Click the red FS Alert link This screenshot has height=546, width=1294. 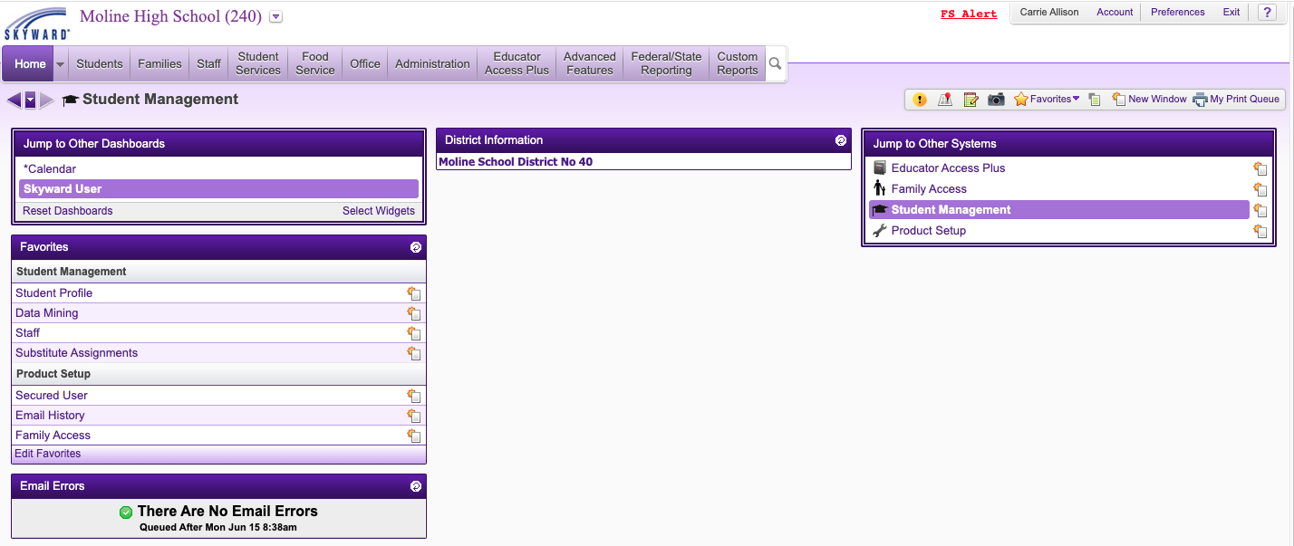pos(968,14)
